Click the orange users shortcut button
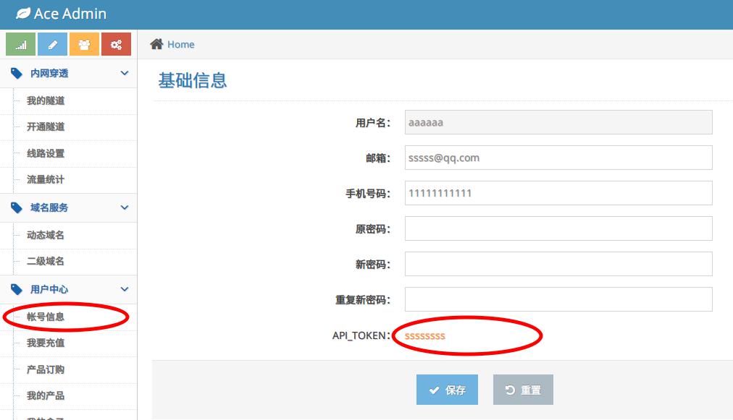Screen dimensions: 733x420 84,44
